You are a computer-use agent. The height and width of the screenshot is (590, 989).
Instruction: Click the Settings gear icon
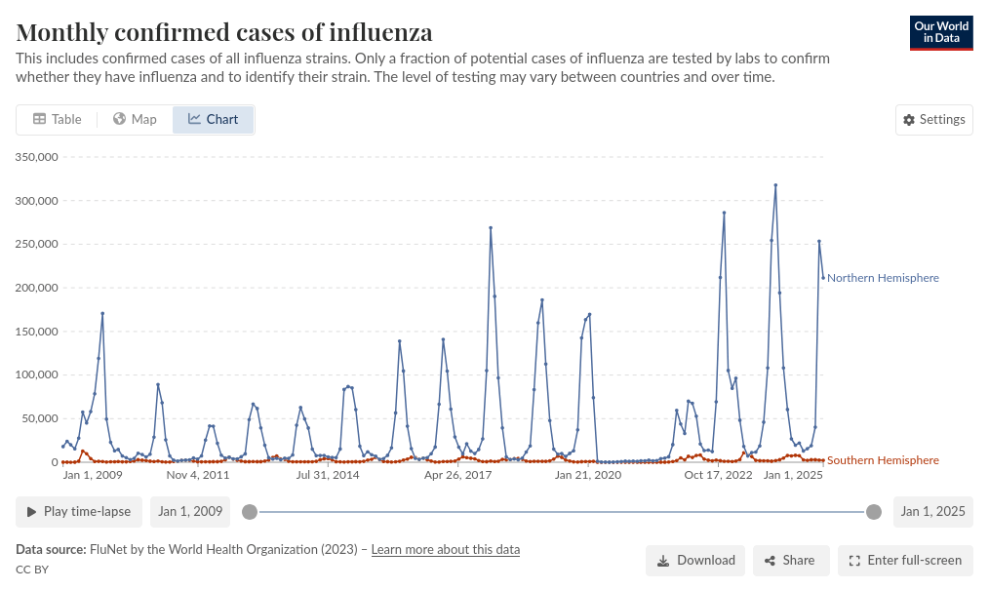(909, 120)
